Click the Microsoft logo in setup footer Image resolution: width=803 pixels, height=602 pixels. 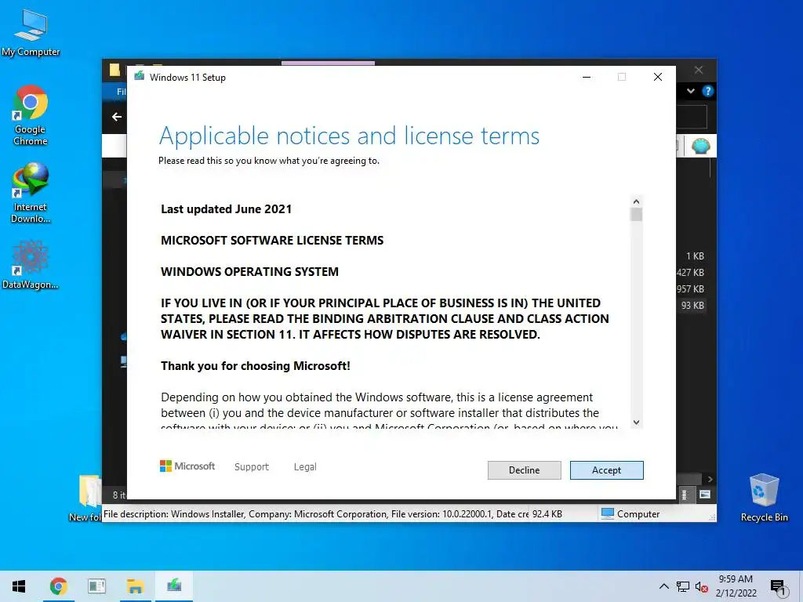click(x=187, y=466)
